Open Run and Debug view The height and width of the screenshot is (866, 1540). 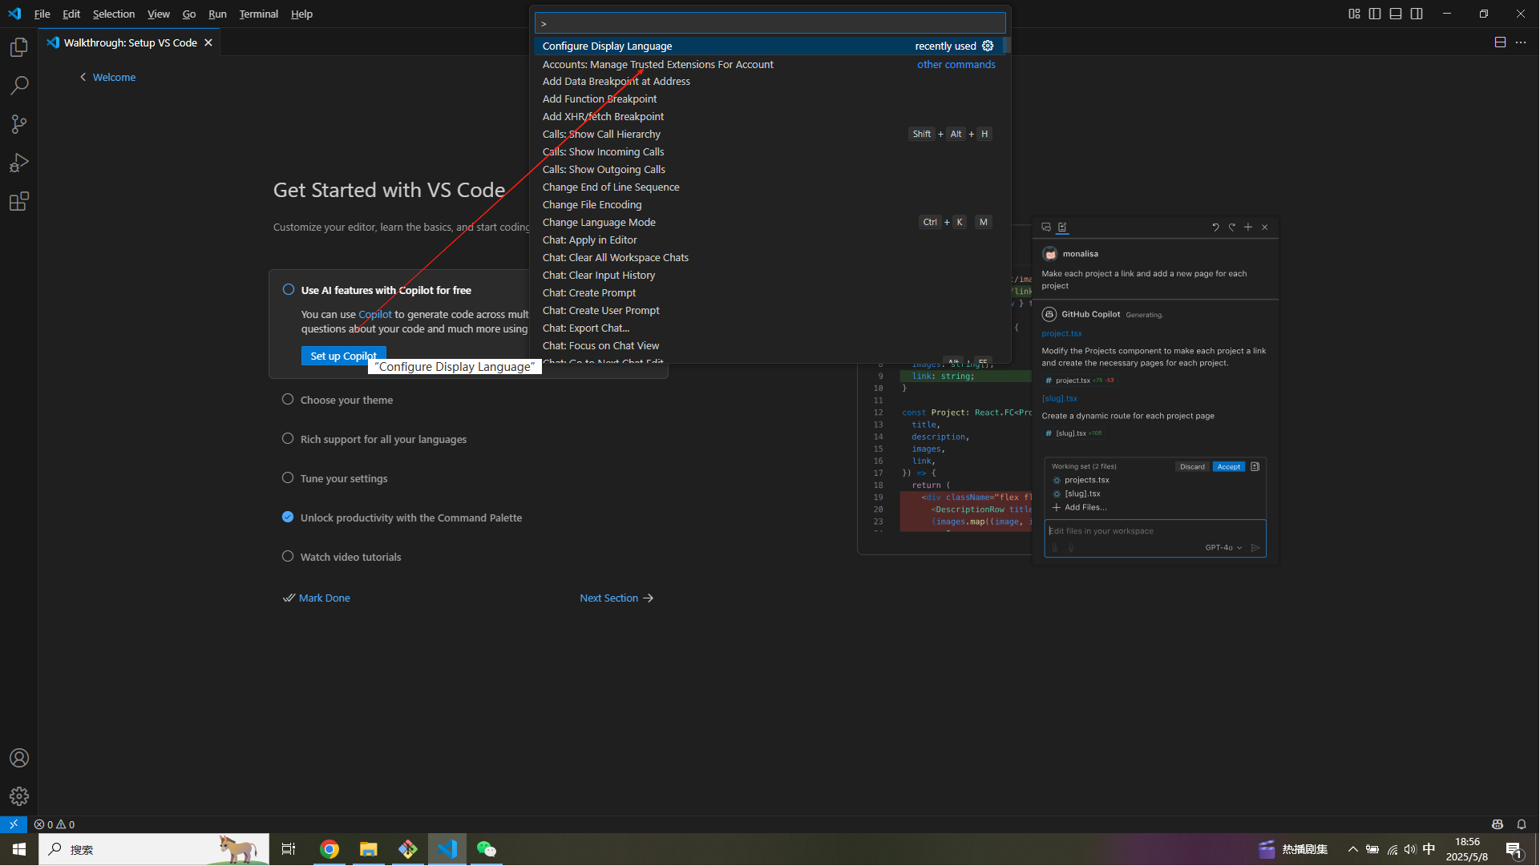pyautogui.click(x=19, y=163)
